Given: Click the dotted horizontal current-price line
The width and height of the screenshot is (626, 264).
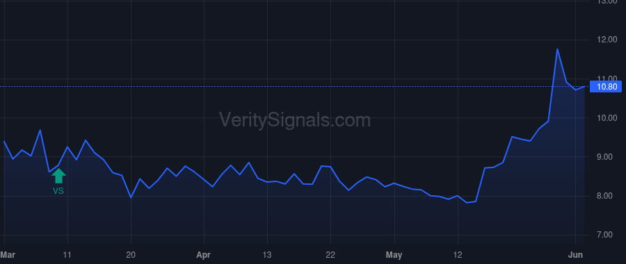Looking at the screenshot, I should click(295, 87).
